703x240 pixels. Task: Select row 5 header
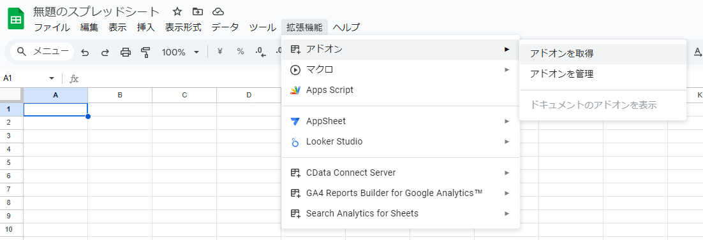(x=11, y=162)
